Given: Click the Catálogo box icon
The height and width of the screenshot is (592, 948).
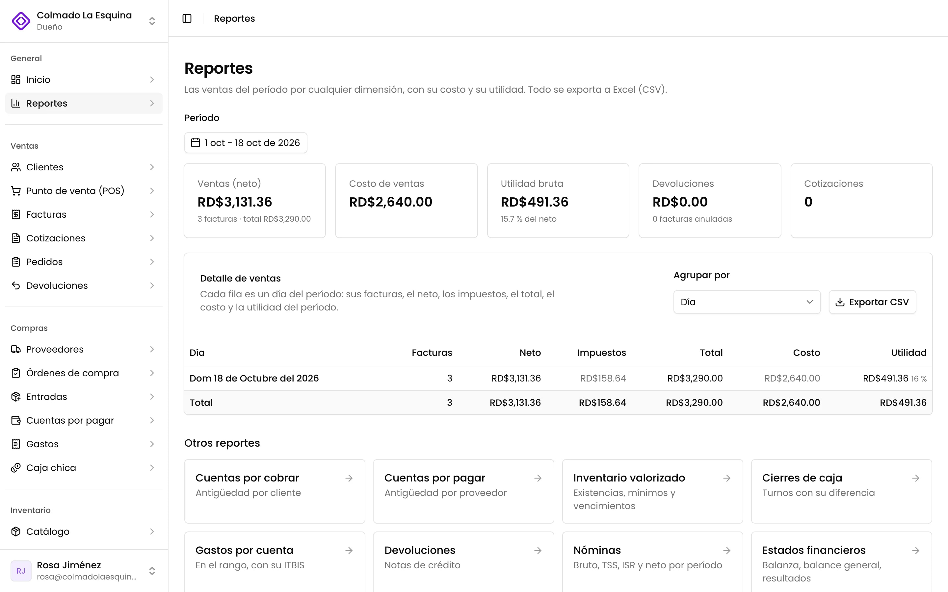Looking at the screenshot, I should point(16,532).
